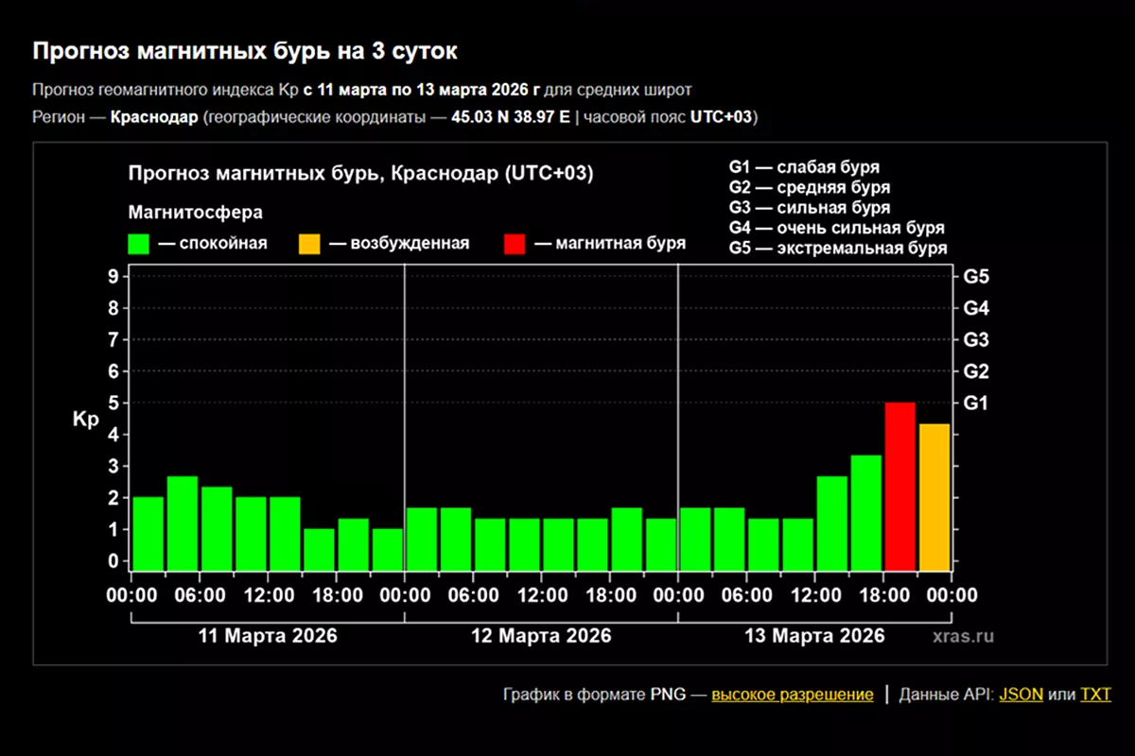Image resolution: width=1135 pixels, height=756 pixels.
Task: Click the bold 'Краснодар' region name
Action: click(x=154, y=117)
